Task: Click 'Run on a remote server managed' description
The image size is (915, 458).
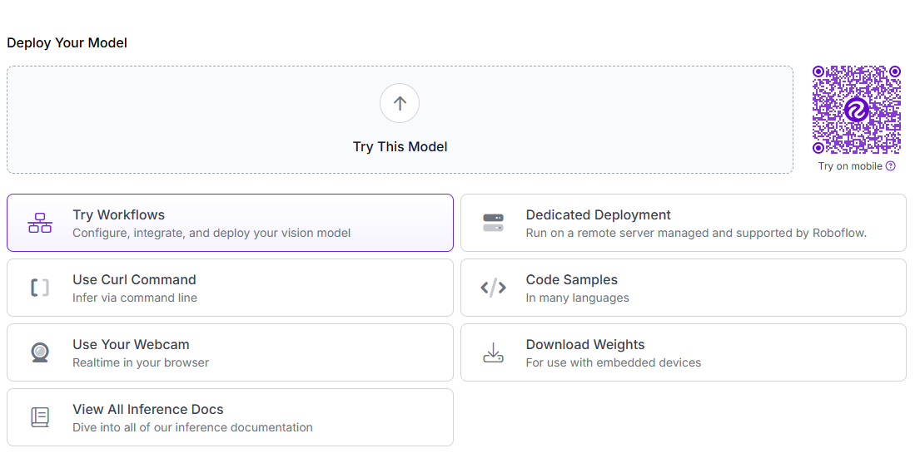Action: [x=696, y=233]
